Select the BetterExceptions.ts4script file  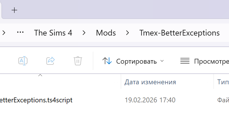(x=36, y=100)
